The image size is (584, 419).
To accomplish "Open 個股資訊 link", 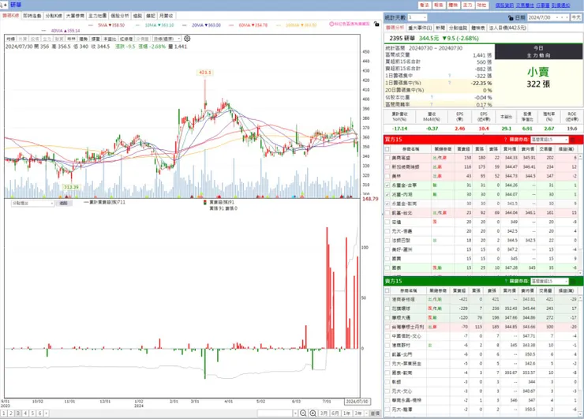I will coord(504,6).
